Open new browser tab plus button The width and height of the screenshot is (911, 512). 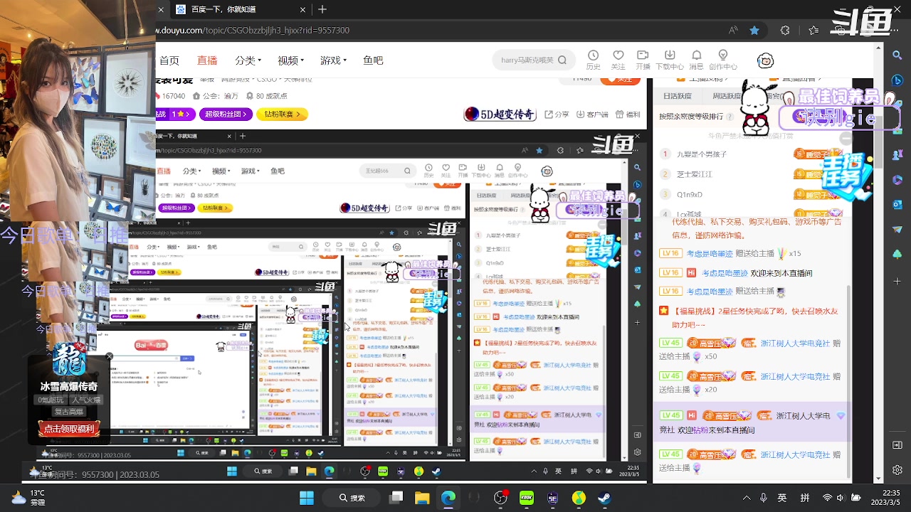(x=322, y=9)
